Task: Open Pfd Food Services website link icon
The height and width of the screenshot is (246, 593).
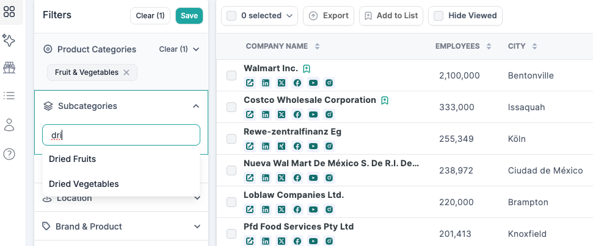Action: [x=250, y=241]
